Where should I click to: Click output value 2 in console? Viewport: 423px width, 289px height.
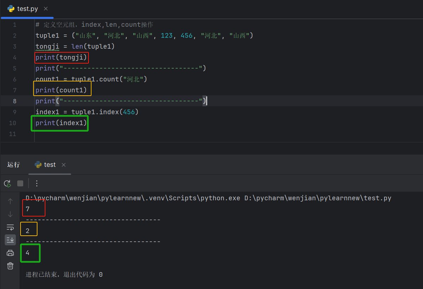[x=27, y=231]
